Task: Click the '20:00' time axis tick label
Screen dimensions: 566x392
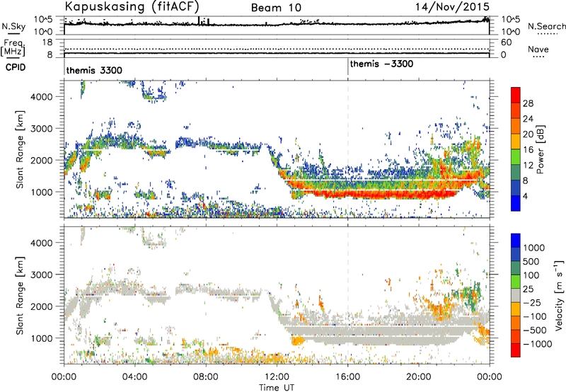Action: click(418, 377)
